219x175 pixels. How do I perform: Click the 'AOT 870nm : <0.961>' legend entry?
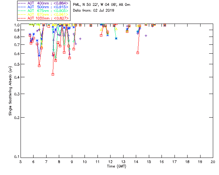[x=43, y=14]
